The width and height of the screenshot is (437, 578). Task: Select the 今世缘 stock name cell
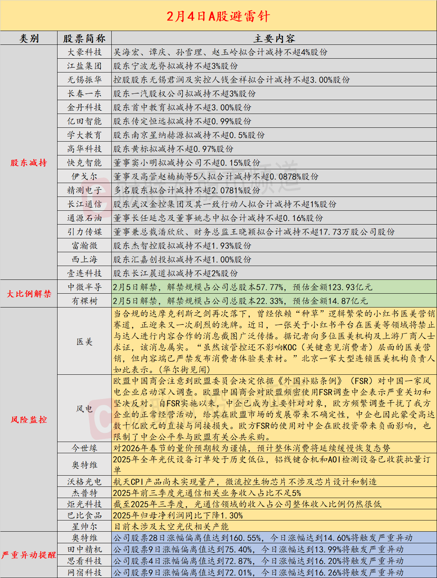click(x=84, y=448)
